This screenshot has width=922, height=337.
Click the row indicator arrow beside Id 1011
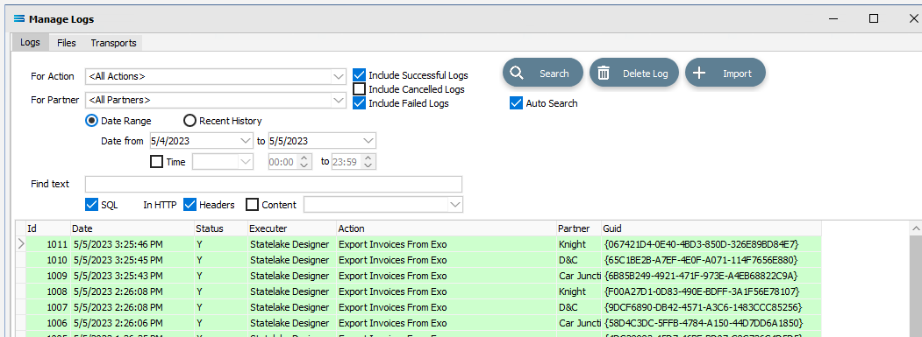tap(21, 243)
